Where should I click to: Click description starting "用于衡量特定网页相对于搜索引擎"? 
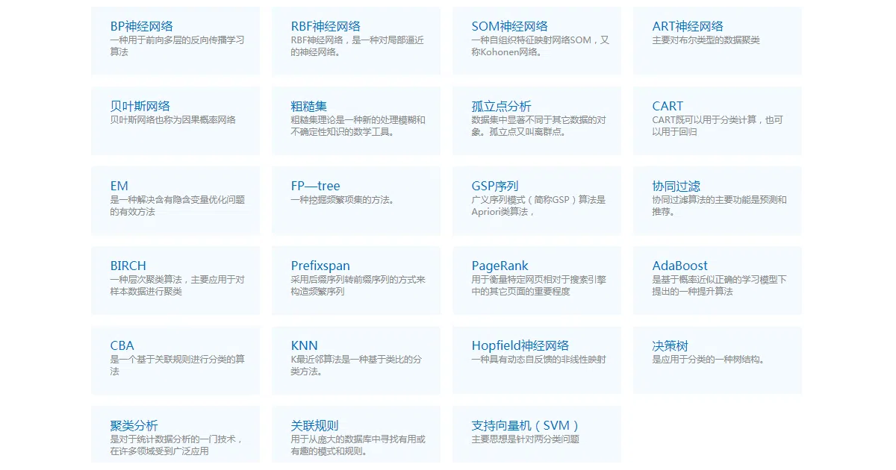539,286
